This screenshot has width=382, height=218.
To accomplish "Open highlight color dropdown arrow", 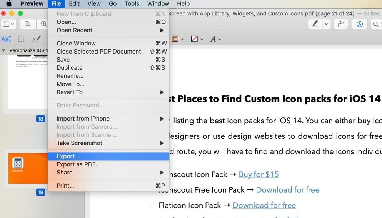I will coord(326,24).
